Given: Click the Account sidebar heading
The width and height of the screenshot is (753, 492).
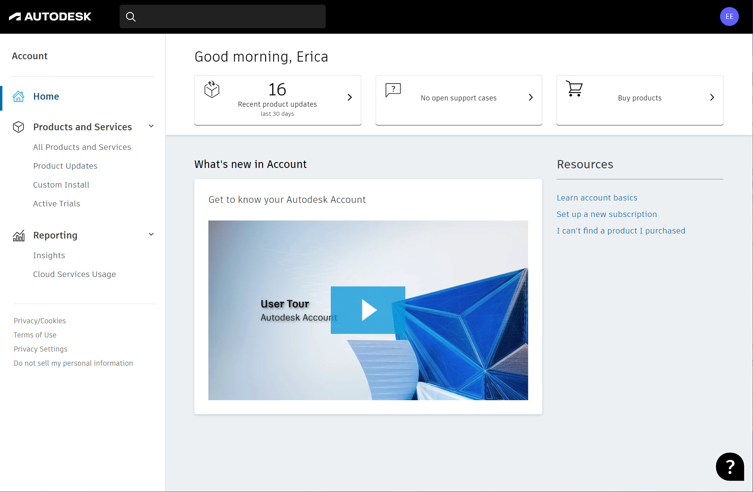Looking at the screenshot, I should [30, 56].
